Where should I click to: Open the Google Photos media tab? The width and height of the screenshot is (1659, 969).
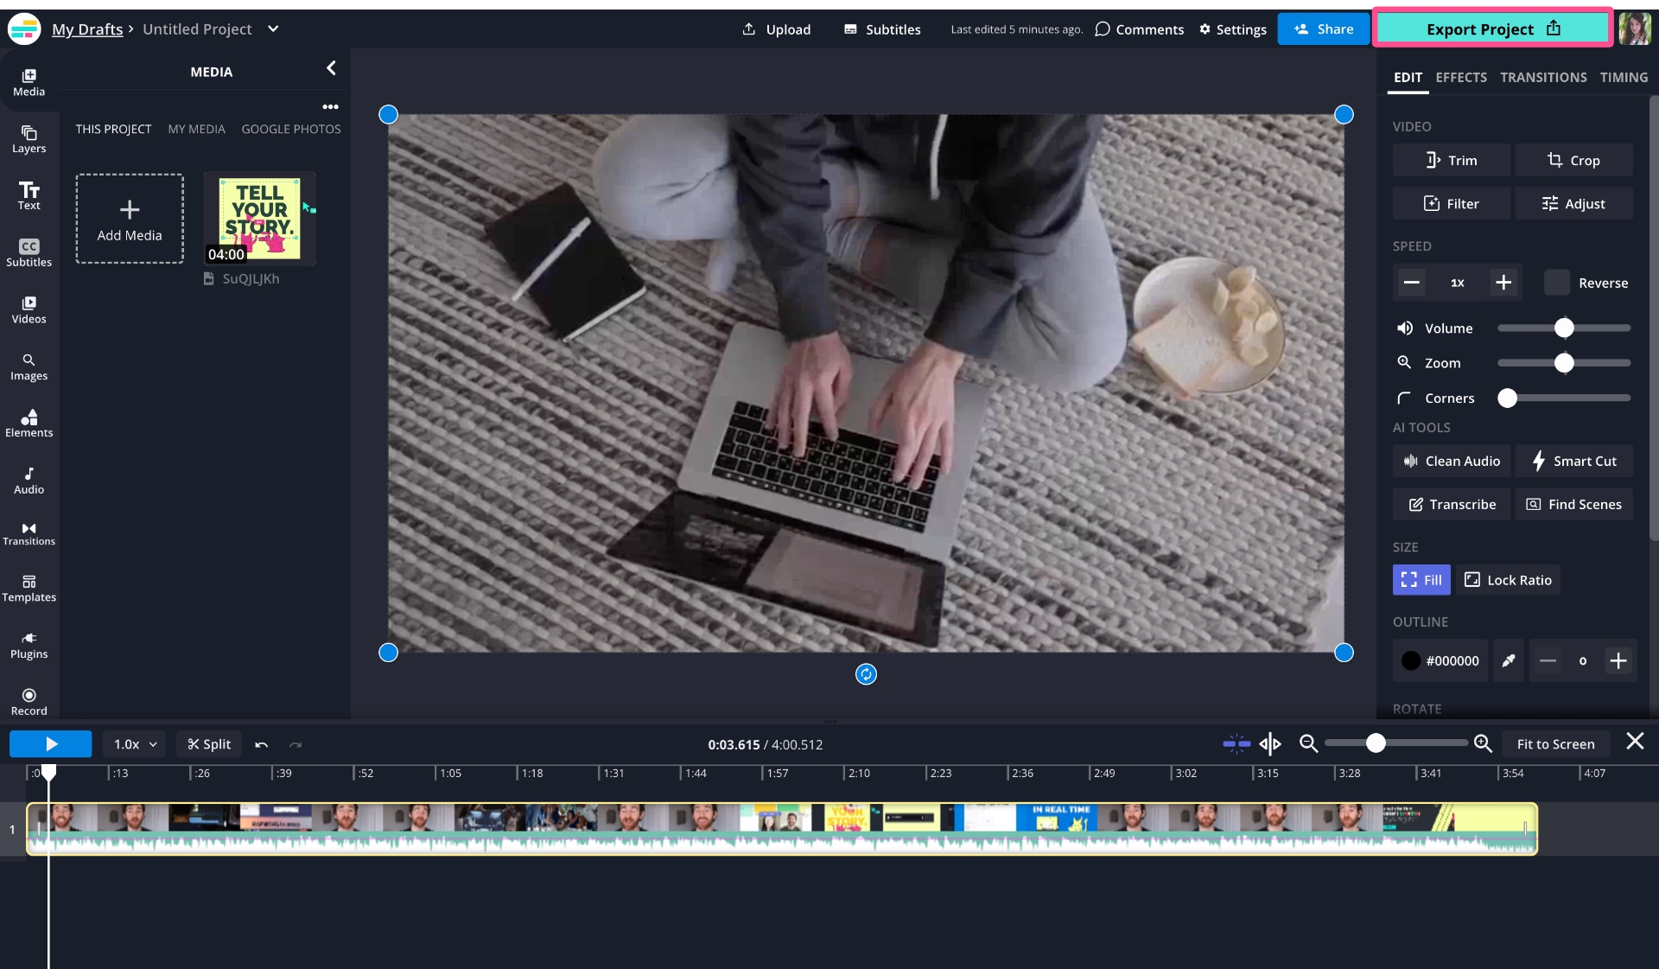(290, 129)
